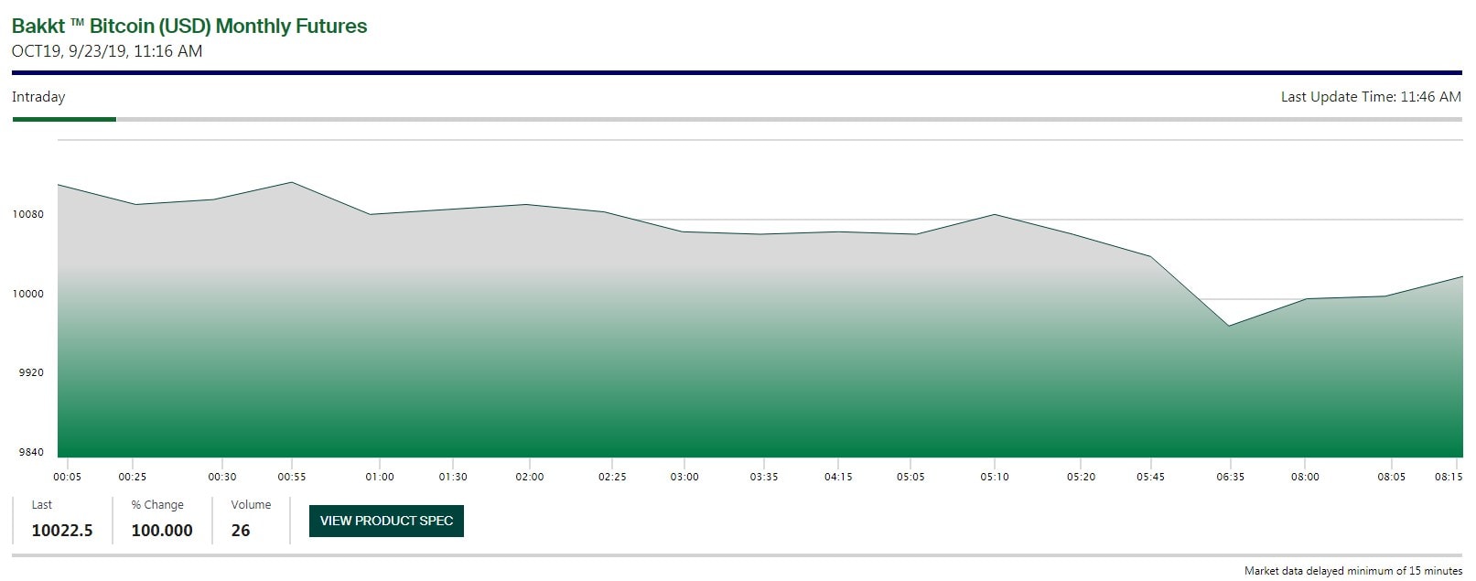Click the Volume value 26

[x=241, y=531]
